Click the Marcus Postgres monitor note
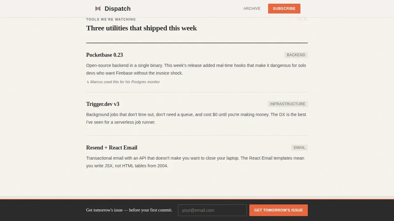The height and width of the screenshot is (221, 394). pos(123,82)
